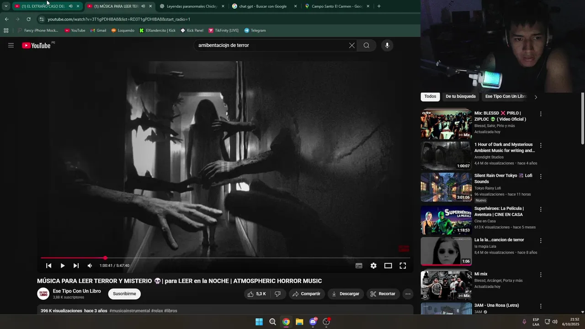Open the Gmail bookmark
This screenshot has height=329, width=585.
tap(98, 31)
